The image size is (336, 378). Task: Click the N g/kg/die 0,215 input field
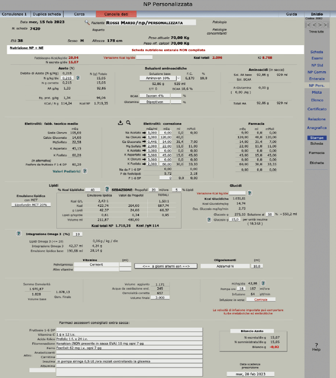coord(67,78)
